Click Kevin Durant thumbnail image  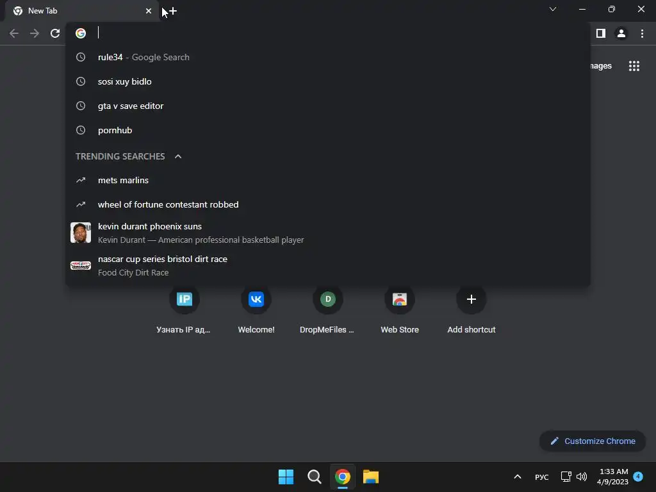(x=81, y=233)
